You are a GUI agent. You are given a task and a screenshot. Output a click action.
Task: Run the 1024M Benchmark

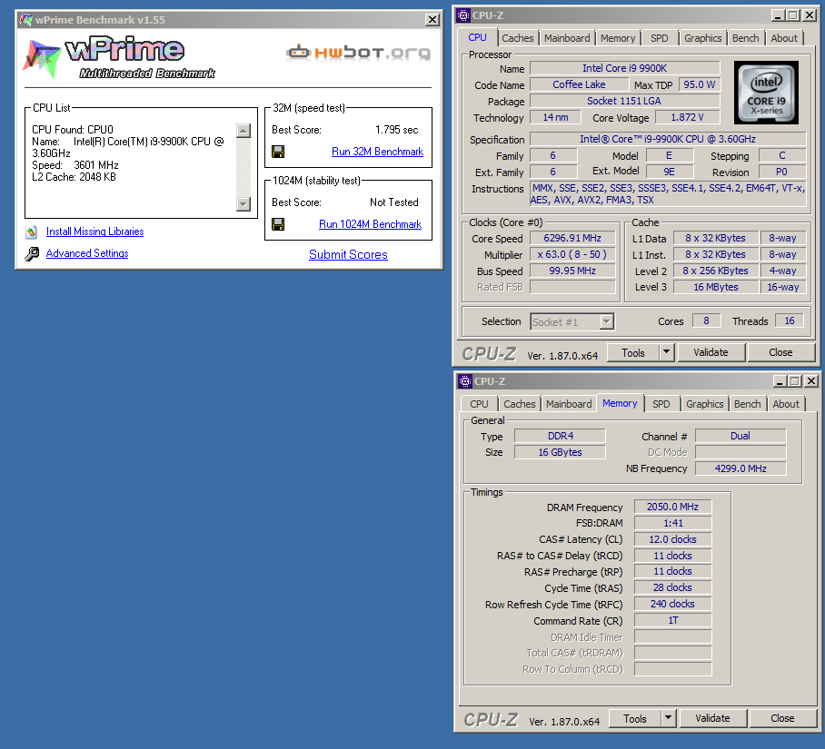pyautogui.click(x=370, y=224)
